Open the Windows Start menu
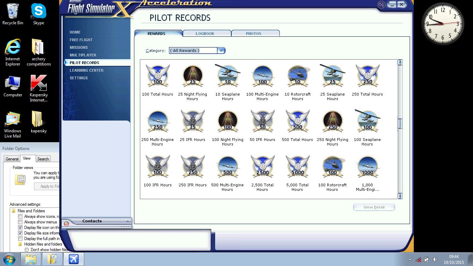The image size is (473, 266). coord(9,259)
